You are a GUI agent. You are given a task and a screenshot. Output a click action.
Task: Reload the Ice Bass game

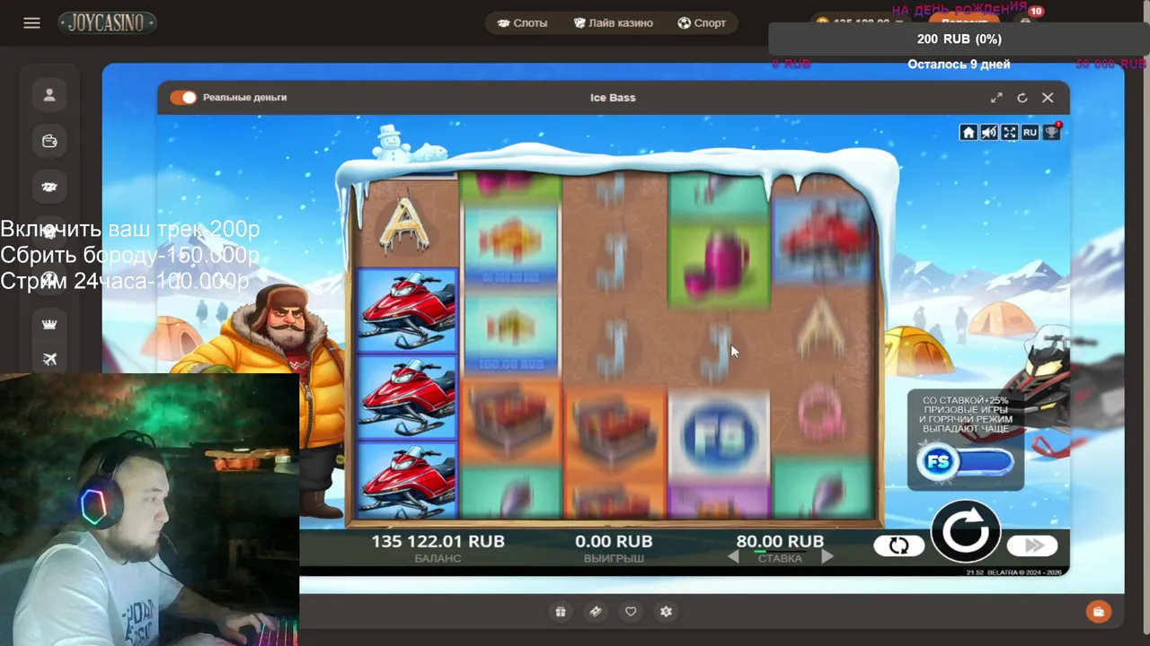1022,98
